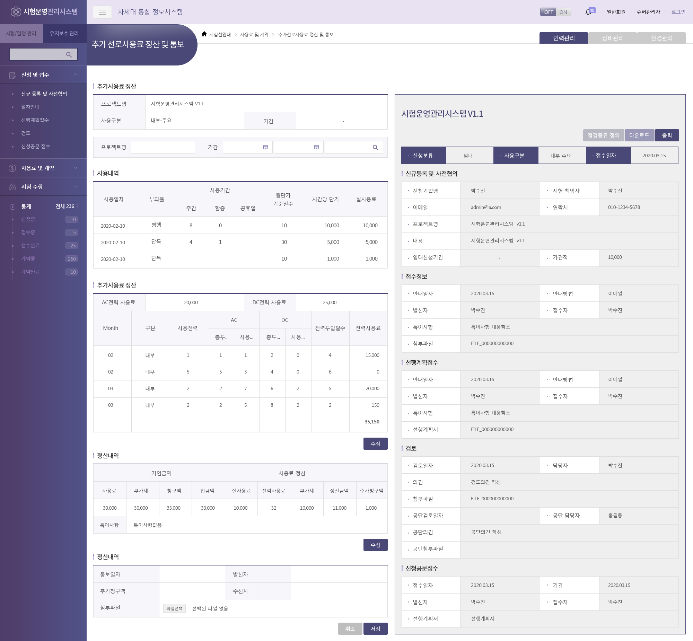693x641 pixels.
Task: Click the 통계 circle icon
Action: 12,207
